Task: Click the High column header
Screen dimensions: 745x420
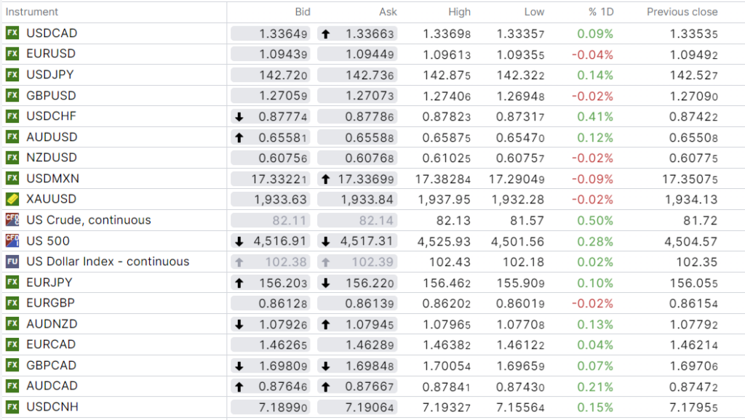Action: click(459, 12)
